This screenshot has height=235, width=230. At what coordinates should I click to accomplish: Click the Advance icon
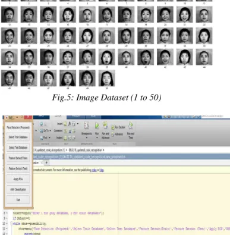pyautogui.click(x=113, y=134)
